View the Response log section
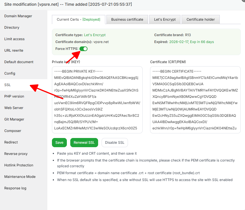 coord(15,188)
